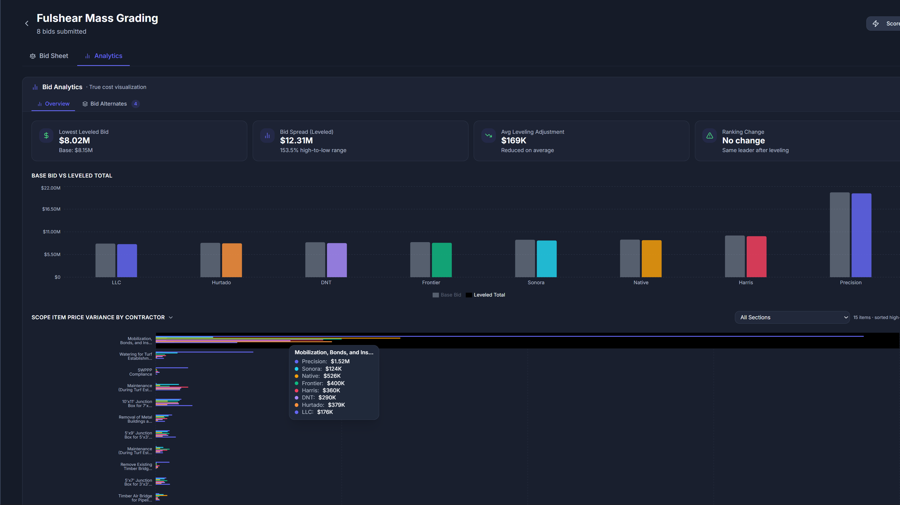Select 'Remove Existing Timber Bridg...' row label

(136, 467)
